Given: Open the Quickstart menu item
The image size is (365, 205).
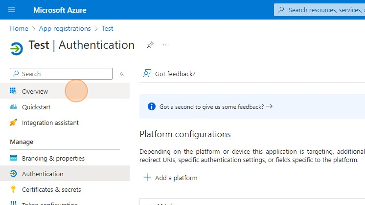Looking at the screenshot, I should pyautogui.click(x=65, y=107).
